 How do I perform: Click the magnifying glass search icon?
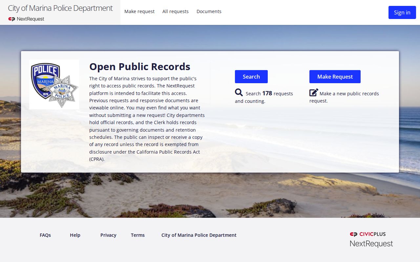[x=239, y=92]
